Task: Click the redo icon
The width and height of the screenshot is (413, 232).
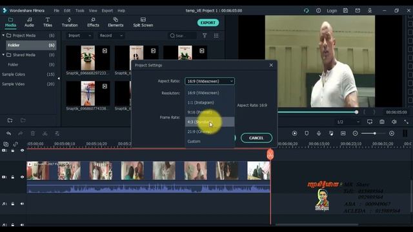Action: 20,133
